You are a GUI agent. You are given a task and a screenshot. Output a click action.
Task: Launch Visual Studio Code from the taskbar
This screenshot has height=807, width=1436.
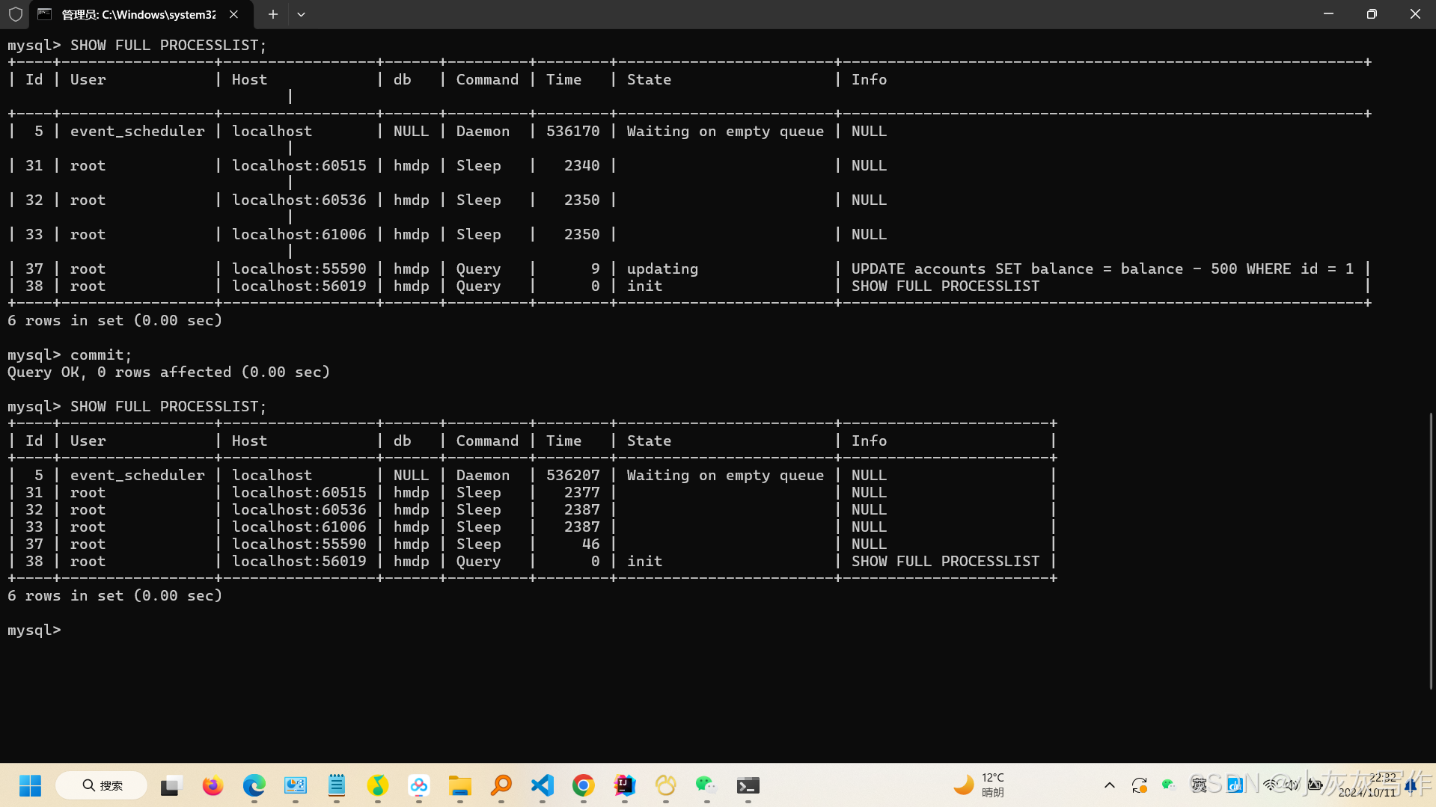(541, 785)
